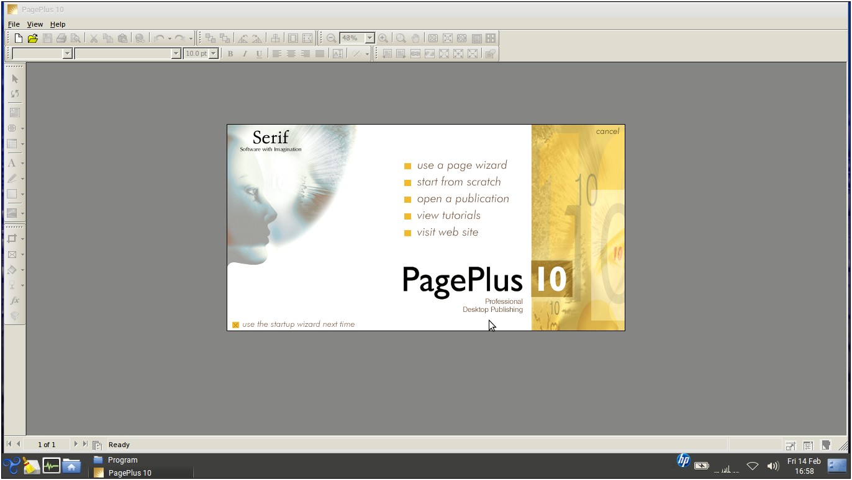The width and height of the screenshot is (852, 480).
Task: Click the Program taskbar entry
Action: (x=116, y=460)
